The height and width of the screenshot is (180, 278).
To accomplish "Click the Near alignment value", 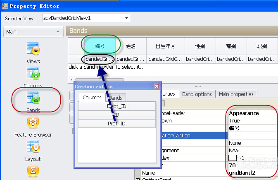I will coord(234,151).
